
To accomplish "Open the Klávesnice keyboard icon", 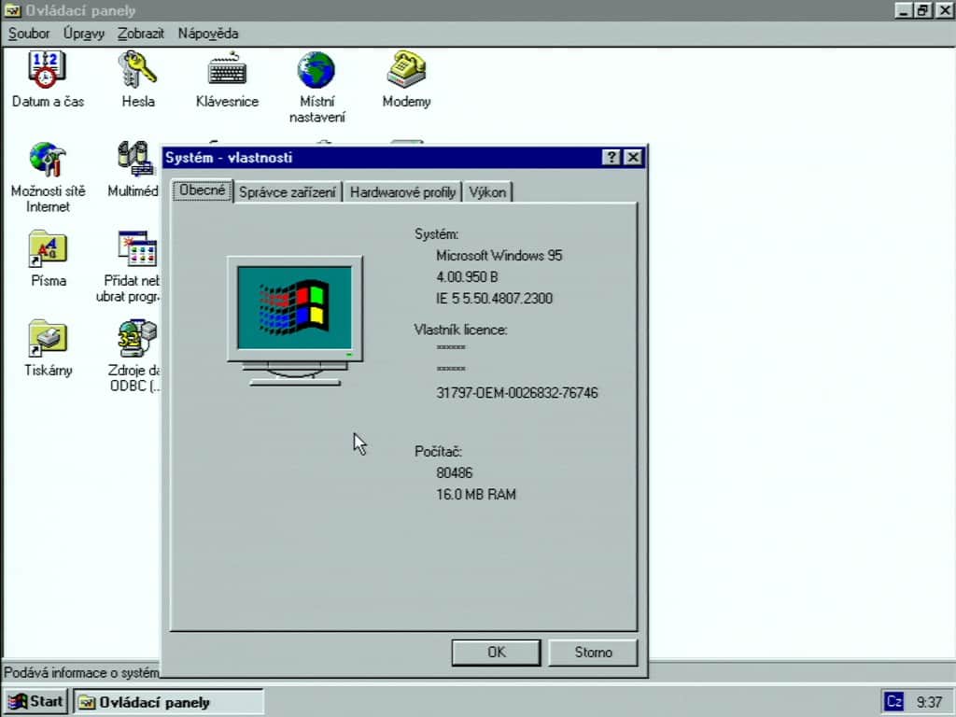I will [x=228, y=69].
